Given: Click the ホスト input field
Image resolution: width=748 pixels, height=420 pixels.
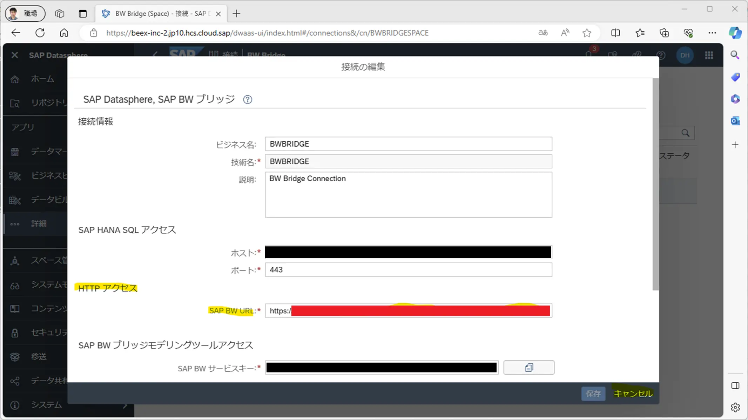Looking at the screenshot, I should pyautogui.click(x=409, y=252).
